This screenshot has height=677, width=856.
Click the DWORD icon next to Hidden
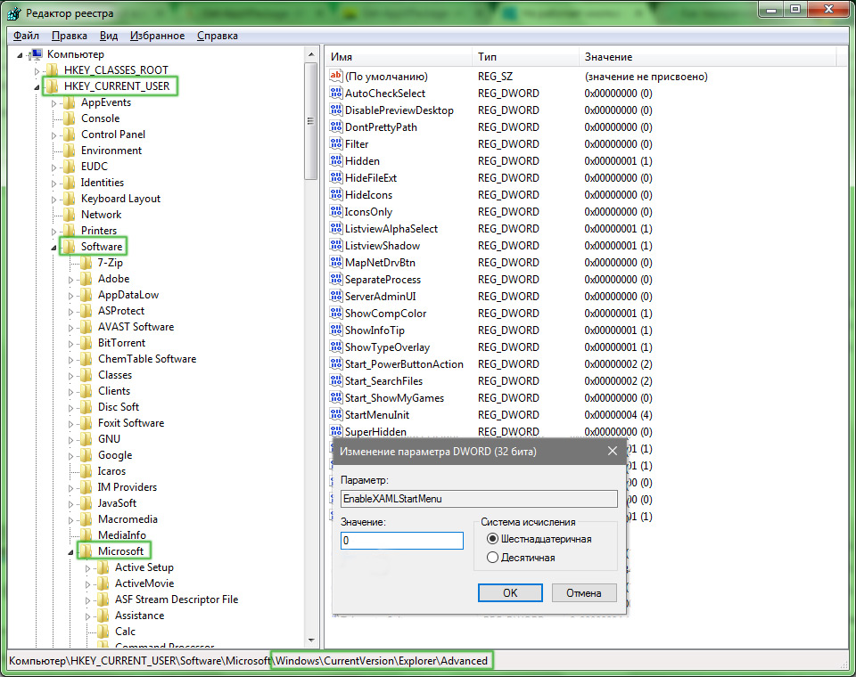point(336,161)
